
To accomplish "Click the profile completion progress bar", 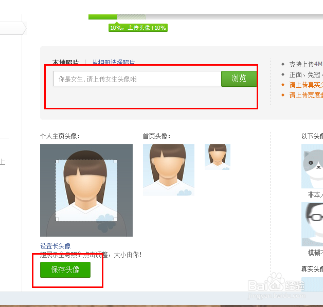I will (206, 17).
